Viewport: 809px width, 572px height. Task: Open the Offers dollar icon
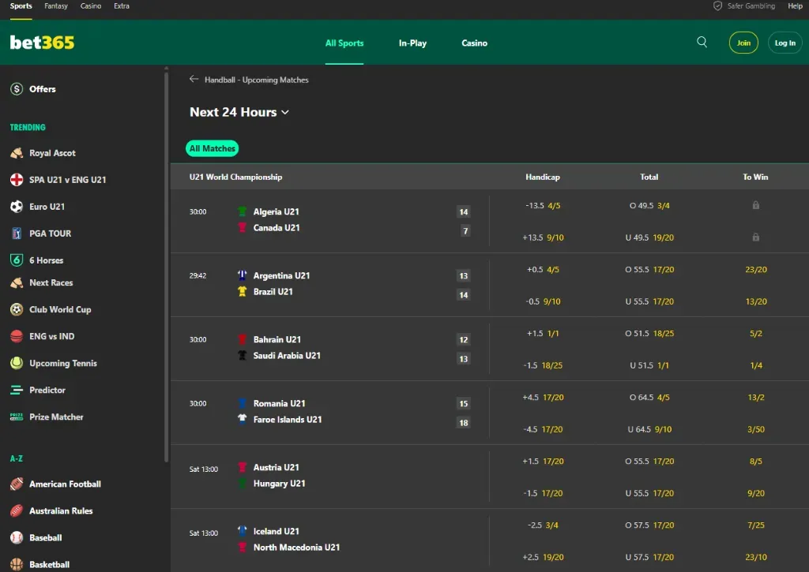pyautogui.click(x=17, y=89)
